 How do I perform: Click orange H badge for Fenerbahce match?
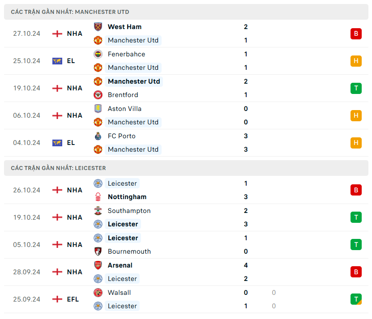click(x=356, y=61)
